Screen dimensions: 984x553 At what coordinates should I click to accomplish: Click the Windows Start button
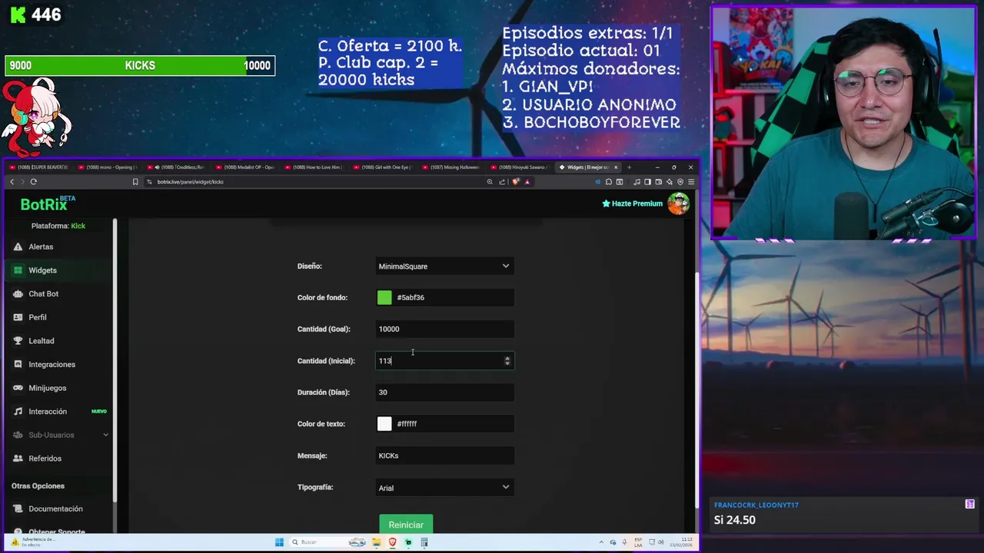tap(279, 542)
